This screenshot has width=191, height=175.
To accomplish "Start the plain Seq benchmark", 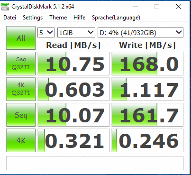I will [x=21, y=115].
